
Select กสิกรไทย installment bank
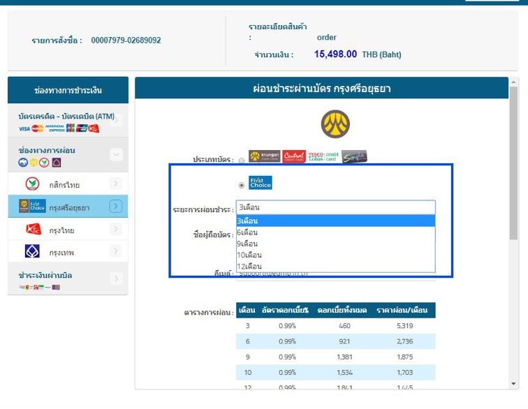click(68, 184)
